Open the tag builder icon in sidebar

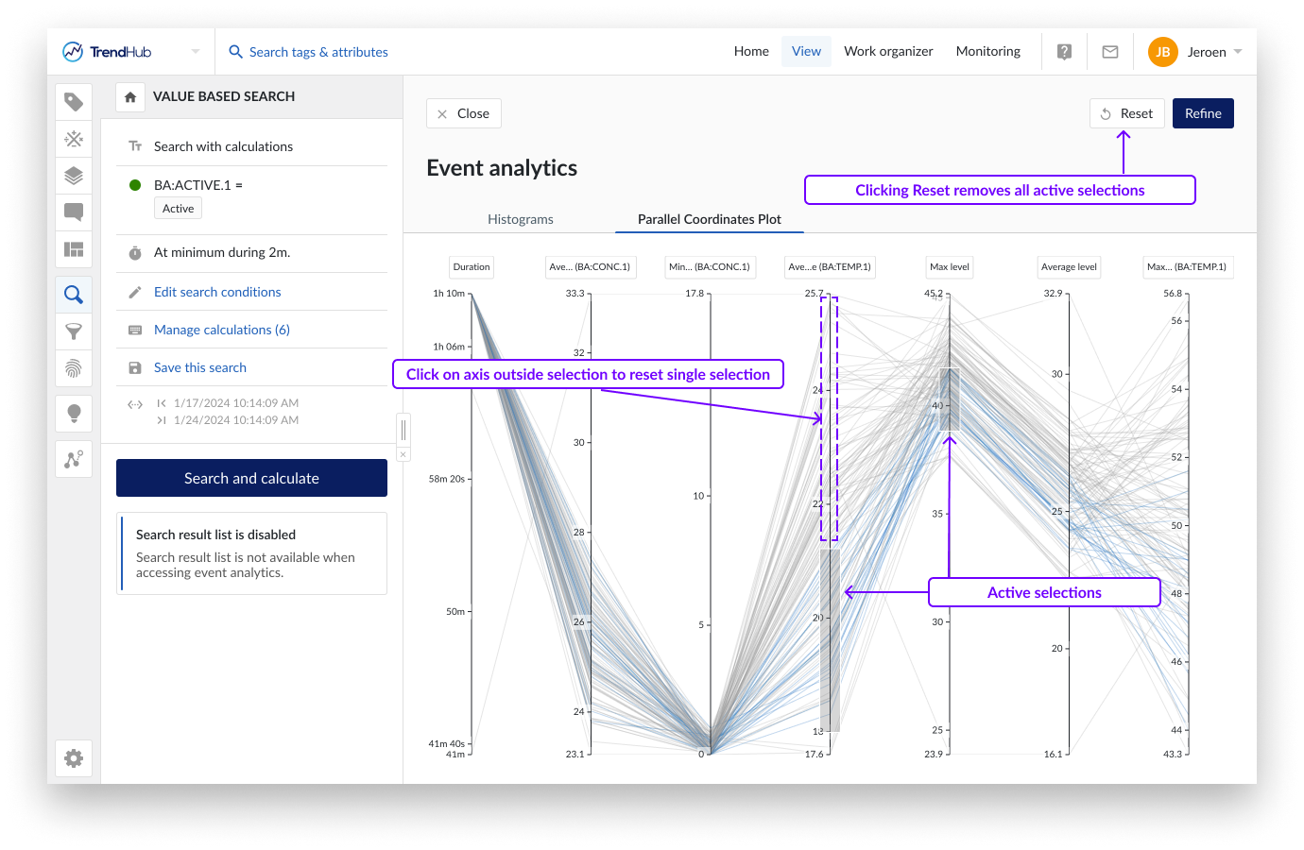pyautogui.click(x=74, y=139)
